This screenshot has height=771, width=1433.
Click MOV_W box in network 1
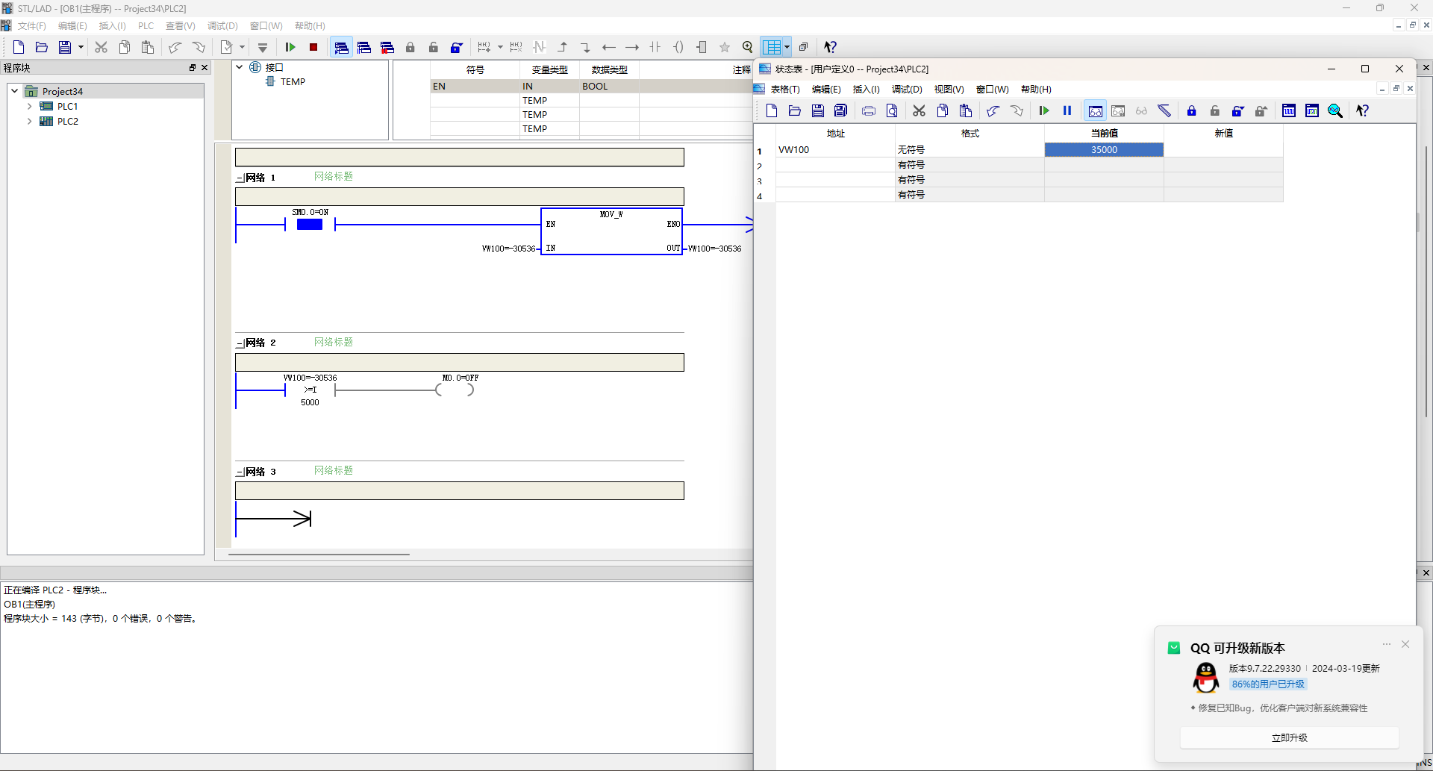[x=611, y=231]
